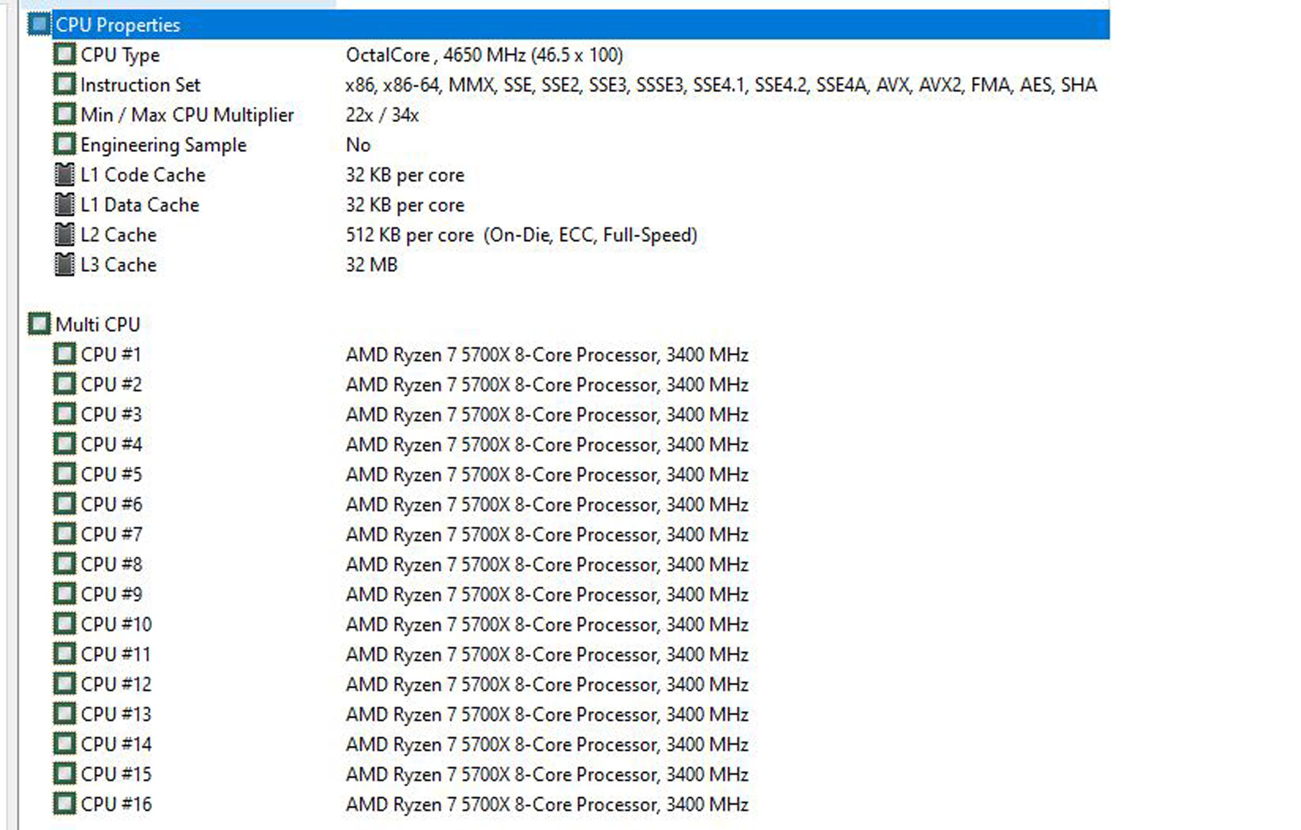Screen dimensions: 1301x830
Task: Click the CPU #2 icon
Action: pos(65,385)
